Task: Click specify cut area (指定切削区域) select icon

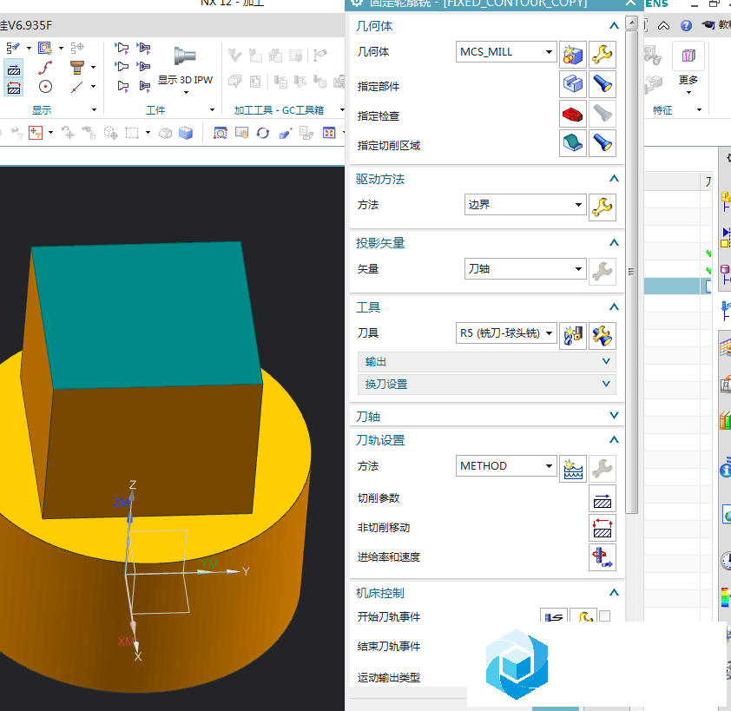Action: (x=572, y=143)
